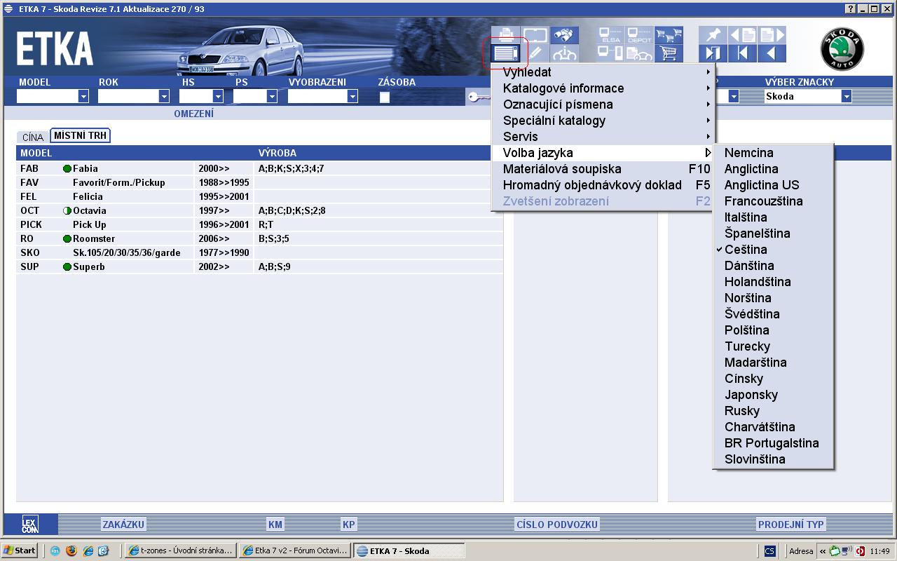Click the shopping cart icon
Screen dimensions: 897x561
[669, 53]
